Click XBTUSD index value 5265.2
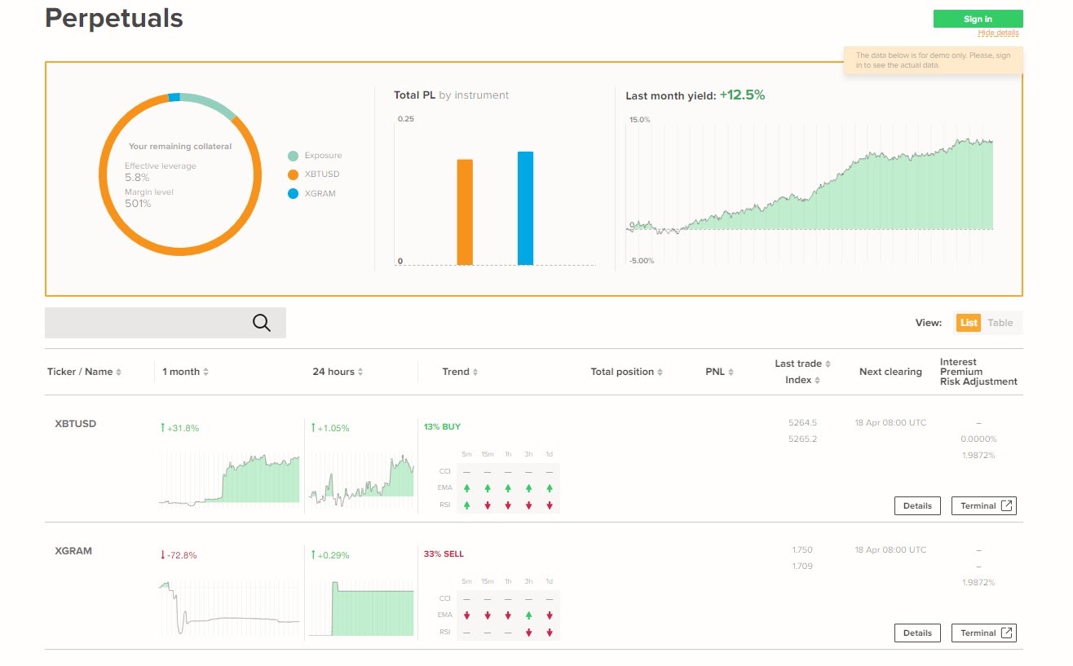The image size is (1073, 666). pyautogui.click(x=802, y=439)
